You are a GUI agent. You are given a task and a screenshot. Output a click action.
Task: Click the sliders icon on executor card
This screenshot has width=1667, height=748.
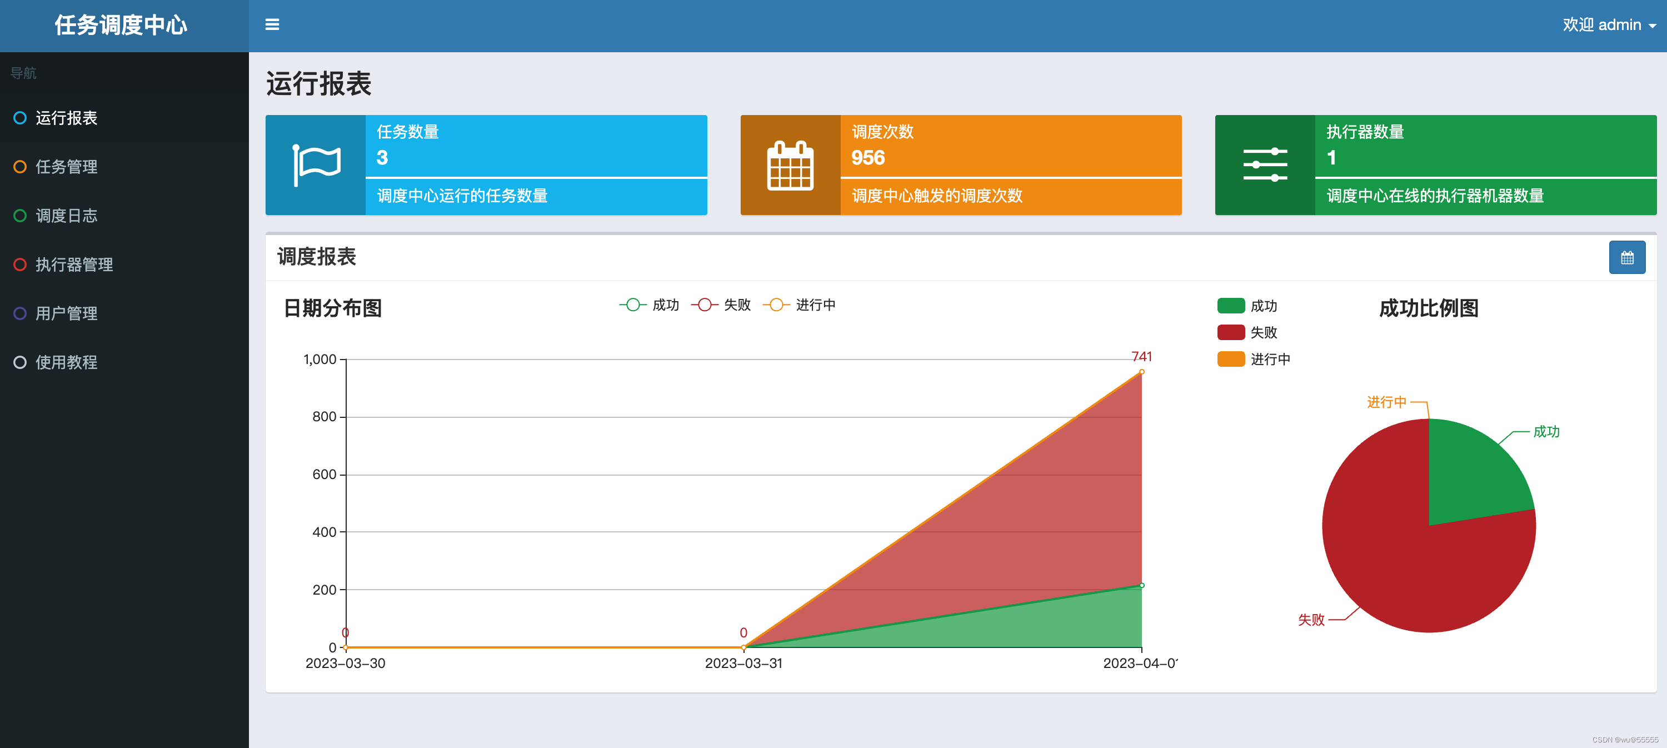[x=1265, y=165]
